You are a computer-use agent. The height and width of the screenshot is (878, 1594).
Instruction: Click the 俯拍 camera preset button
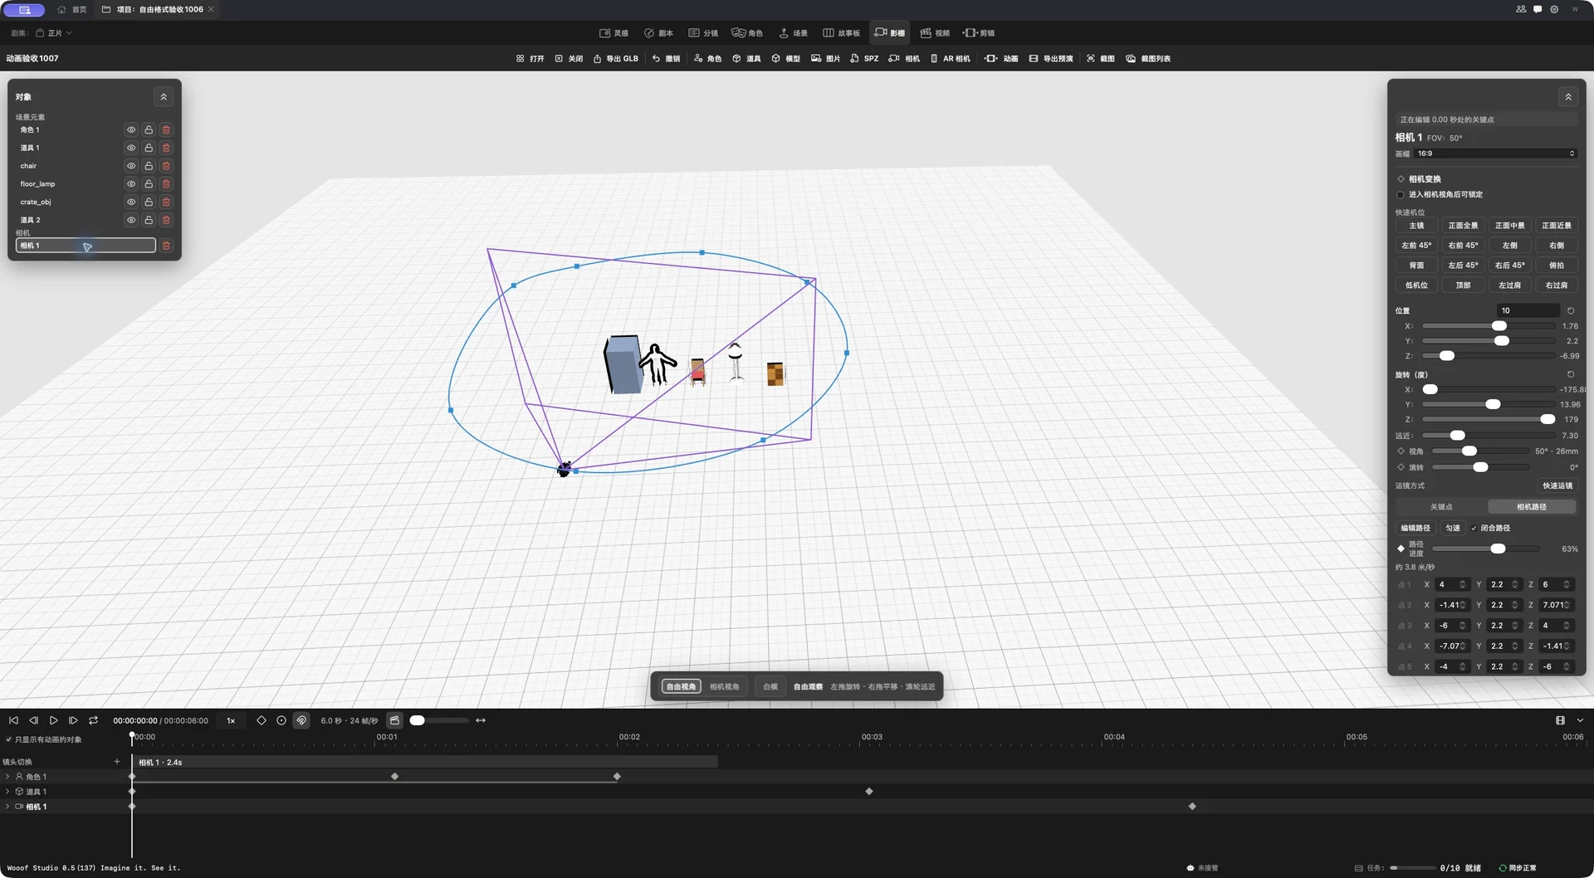(x=1557, y=266)
